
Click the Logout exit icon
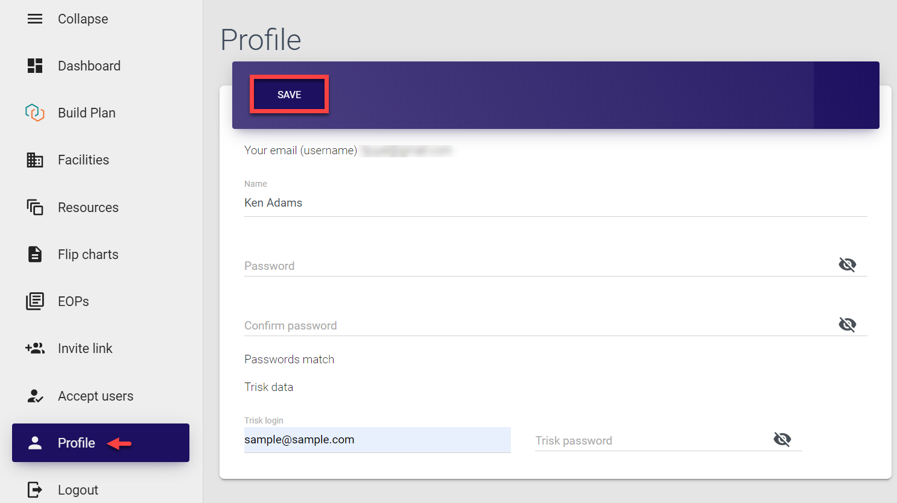click(35, 490)
